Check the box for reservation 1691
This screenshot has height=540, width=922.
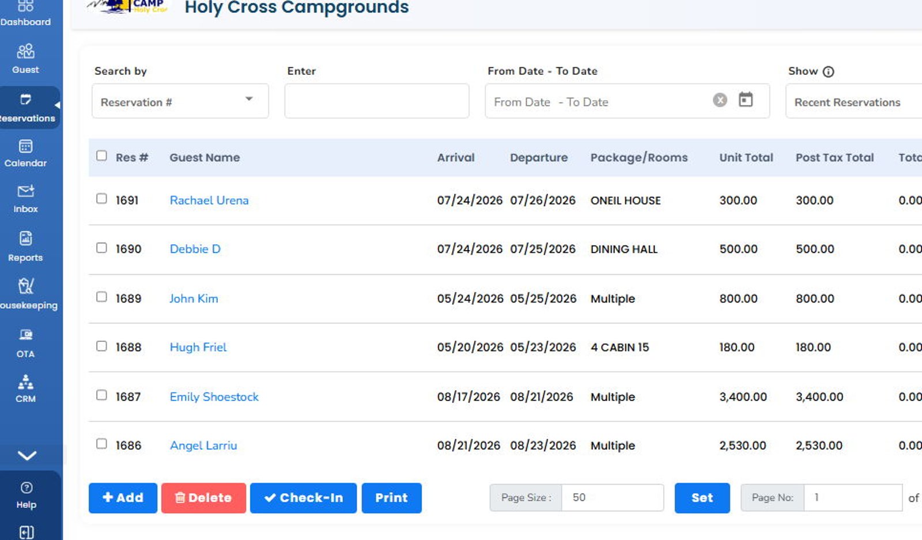pyautogui.click(x=101, y=199)
